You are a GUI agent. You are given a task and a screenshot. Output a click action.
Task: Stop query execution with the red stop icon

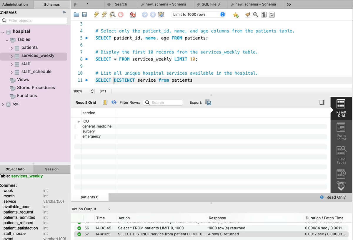coord(121,14)
